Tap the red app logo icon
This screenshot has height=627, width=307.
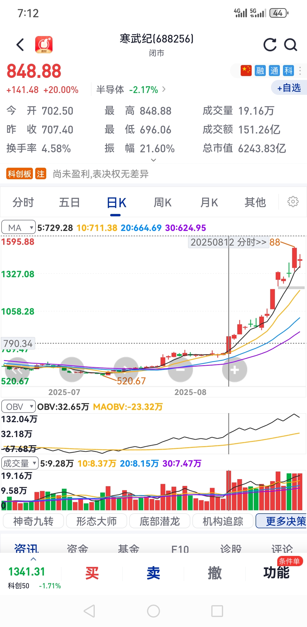pos(44,45)
